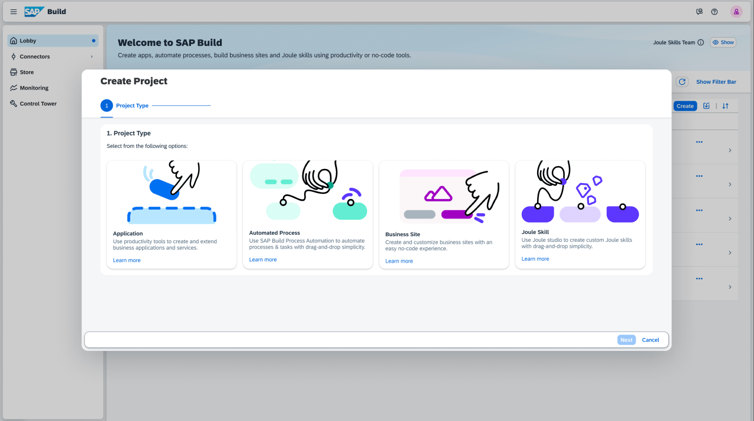
Task: Expand the Connectors submenu arrow
Action: pos(91,57)
